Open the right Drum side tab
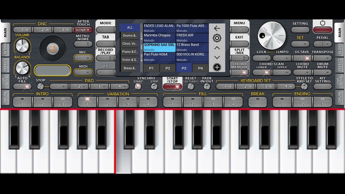 pyautogui.click(x=340, y=98)
